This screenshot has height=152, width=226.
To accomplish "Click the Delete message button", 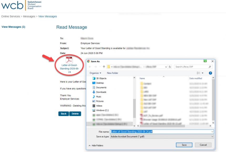I will point(75,114).
